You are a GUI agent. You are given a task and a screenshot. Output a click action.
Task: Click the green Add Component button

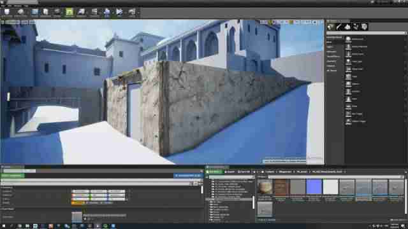(x=13, y=176)
